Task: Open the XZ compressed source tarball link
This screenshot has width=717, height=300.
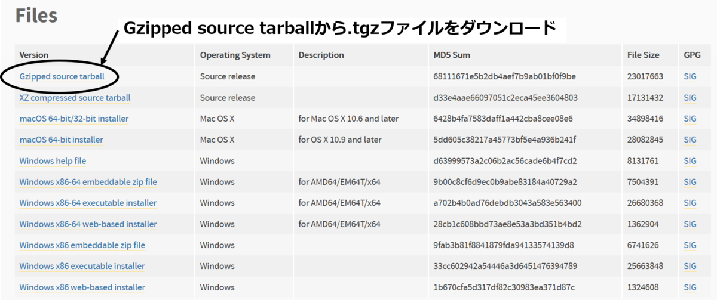Action: pos(75,97)
